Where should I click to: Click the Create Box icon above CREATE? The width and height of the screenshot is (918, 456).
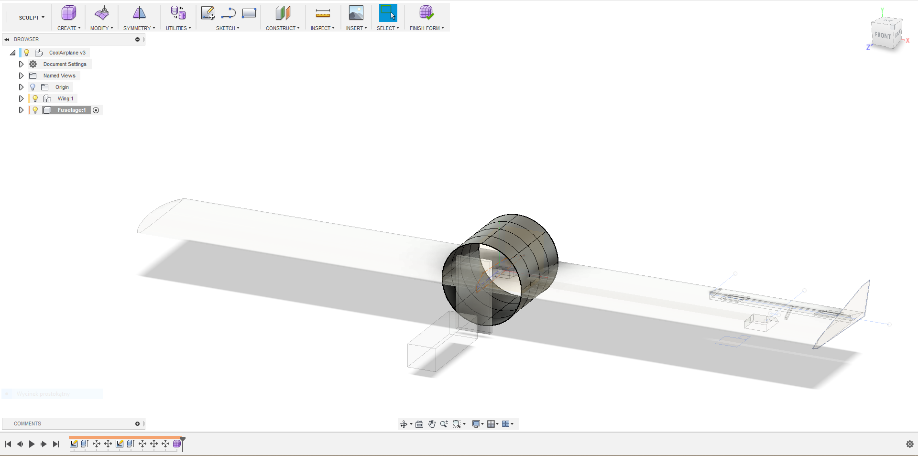click(x=69, y=13)
